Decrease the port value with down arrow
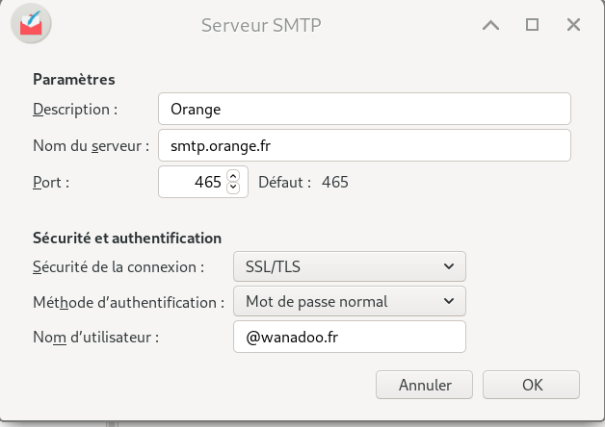Screen dimensions: 605x427 click(x=233, y=188)
